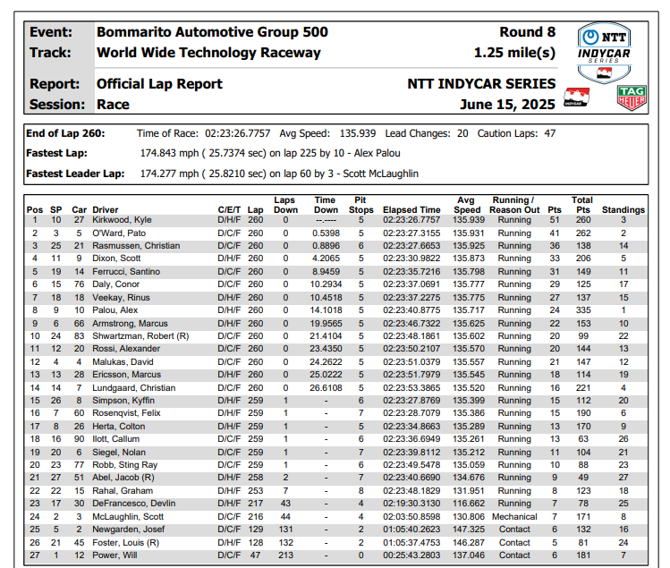Select fastest lap speed 174.843 mph

point(170,154)
